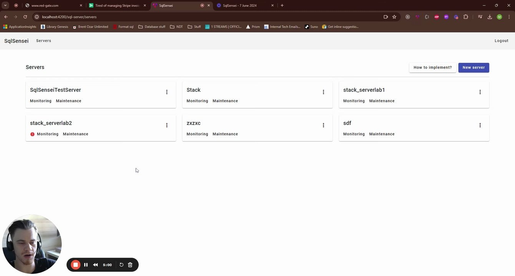This screenshot has width=515, height=276.
Task: Bookmark the page using the star icon
Action: click(x=394, y=17)
